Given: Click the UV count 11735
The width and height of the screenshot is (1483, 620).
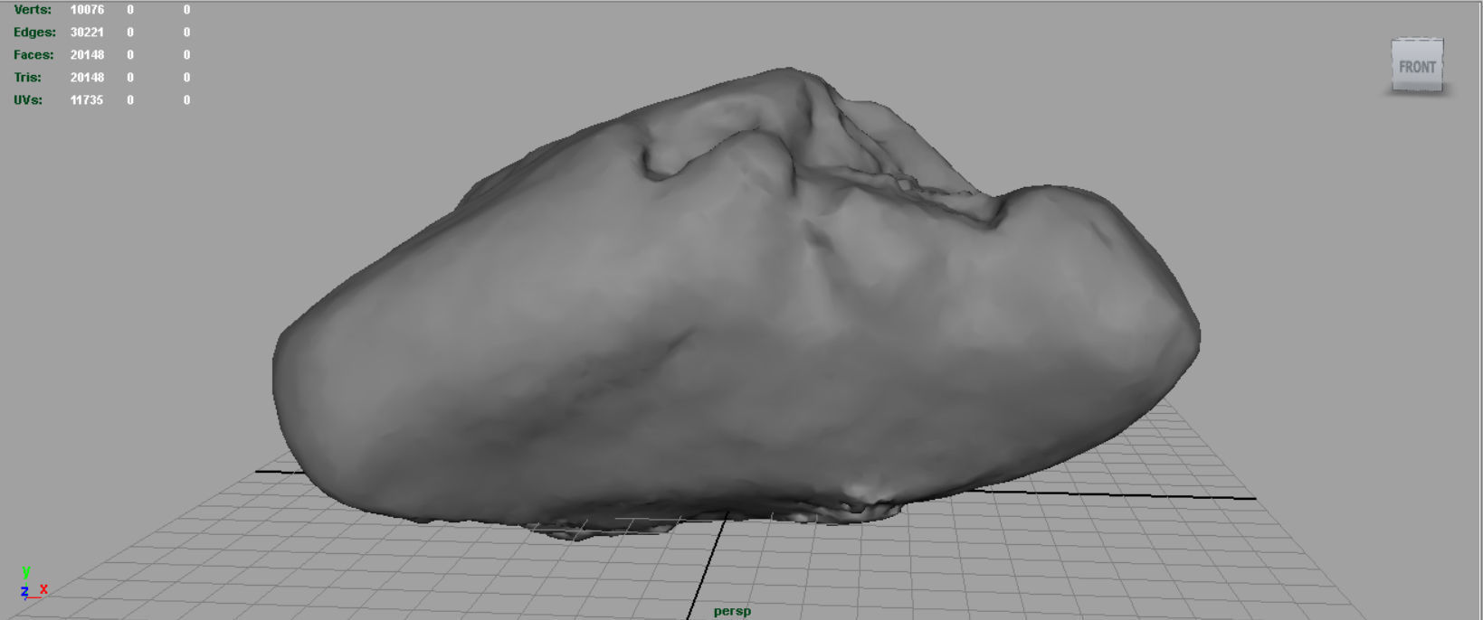Looking at the screenshot, I should pyautogui.click(x=87, y=100).
